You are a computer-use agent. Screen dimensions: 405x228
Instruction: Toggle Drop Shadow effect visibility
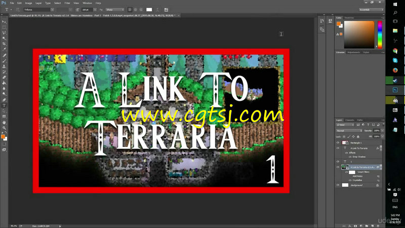(x=350, y=157)
